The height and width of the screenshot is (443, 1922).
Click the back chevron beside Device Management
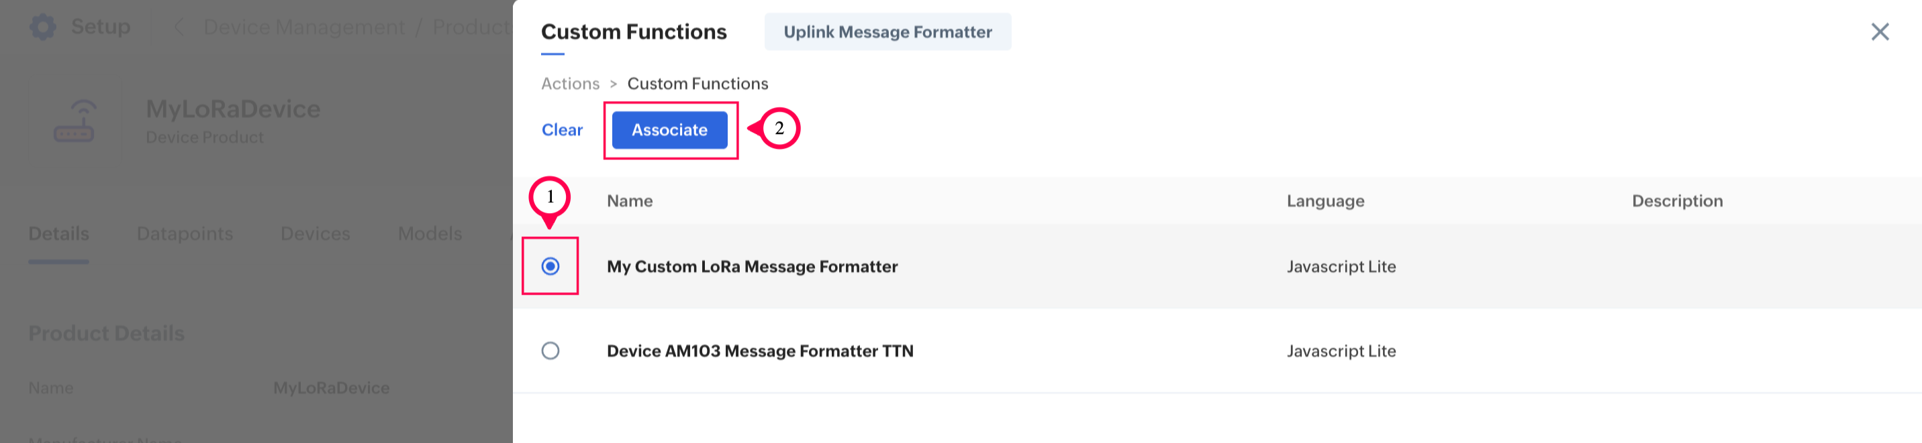179,27
